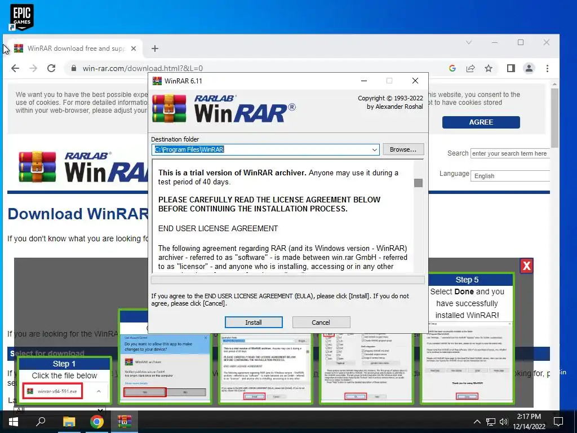Click the WinRAR installer title bar icon
The width and height of the screenshot is (577, 433).
tap(157, 81)
